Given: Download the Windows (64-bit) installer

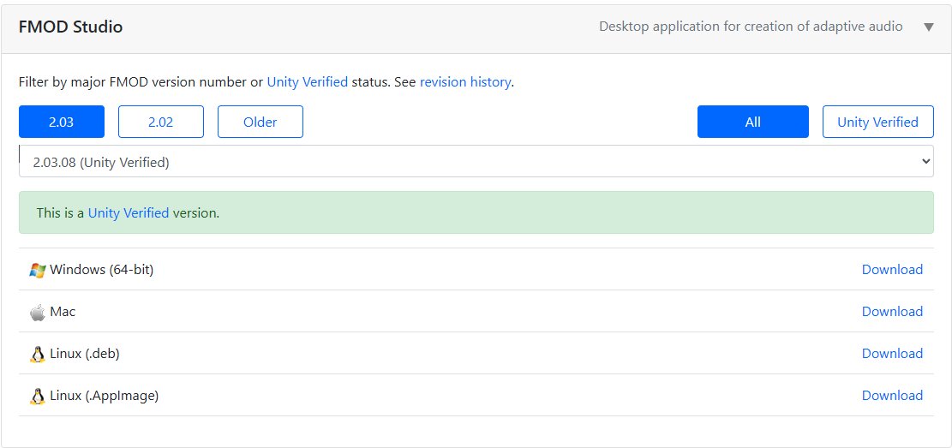Looking at the screenshot, I should [893, 270].
